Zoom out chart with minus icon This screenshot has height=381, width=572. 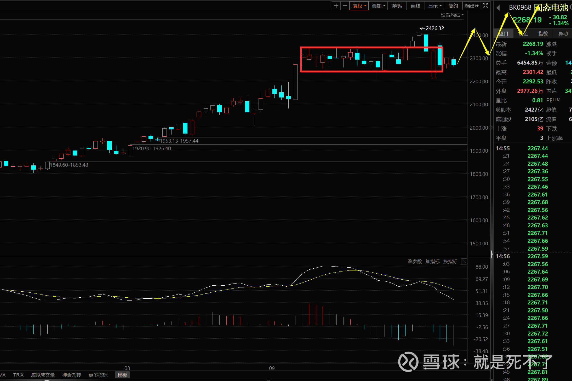(345, 6)
